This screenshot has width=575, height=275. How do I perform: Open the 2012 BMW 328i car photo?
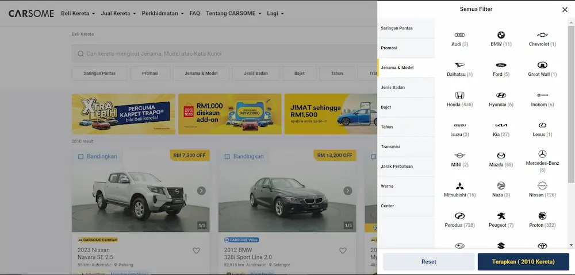click(287, 191)
